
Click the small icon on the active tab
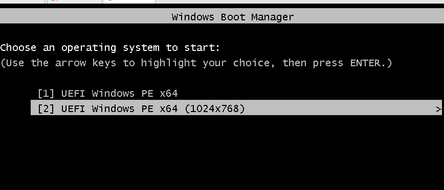109,1
